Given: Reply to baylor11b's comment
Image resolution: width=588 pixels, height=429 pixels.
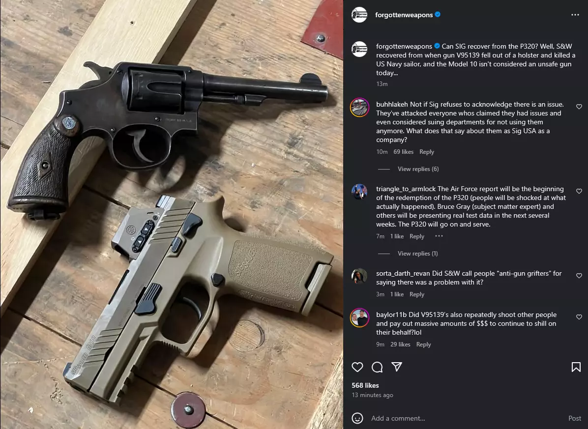Looking at the screenshot, I should tap(423, 344).
